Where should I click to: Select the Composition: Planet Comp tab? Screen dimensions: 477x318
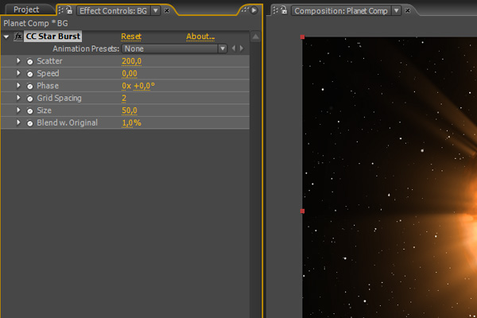pos(341,11)
